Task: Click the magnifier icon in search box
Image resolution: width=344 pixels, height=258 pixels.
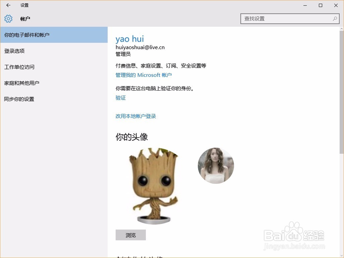Action: (x=334, y=19)
